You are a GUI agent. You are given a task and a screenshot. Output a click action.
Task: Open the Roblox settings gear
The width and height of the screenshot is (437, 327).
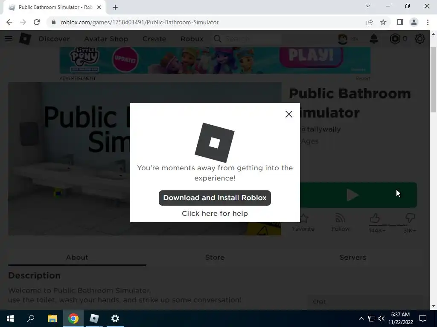[x=420, y=39]
